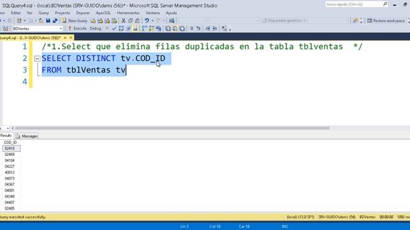Viewport: 410px width, 230px height.
Task: Open the Depurador genérico dropdown
Action: [284, 20]
